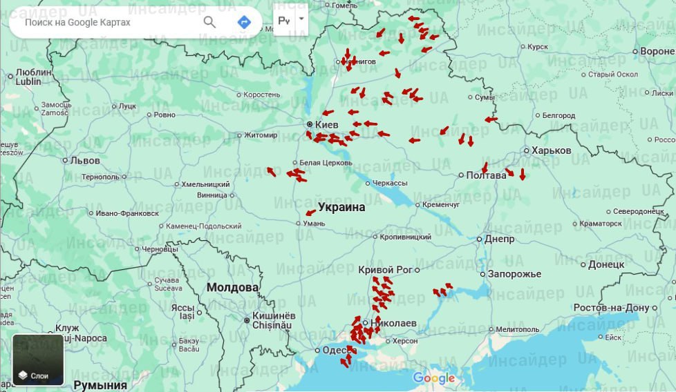Open directions with the blue arrow icon
Image resolution: width=676 pixels, height=392 pixels.
(243, 22)
